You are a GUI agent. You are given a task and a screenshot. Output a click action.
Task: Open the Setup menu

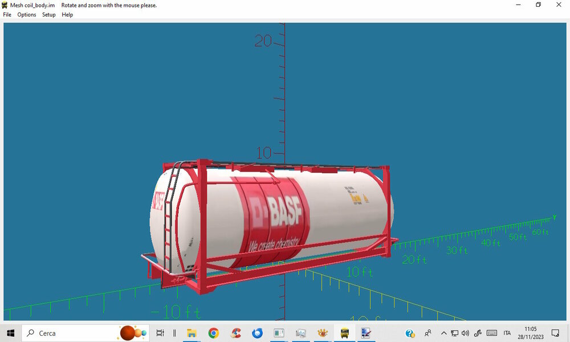(x=48, y=15)
